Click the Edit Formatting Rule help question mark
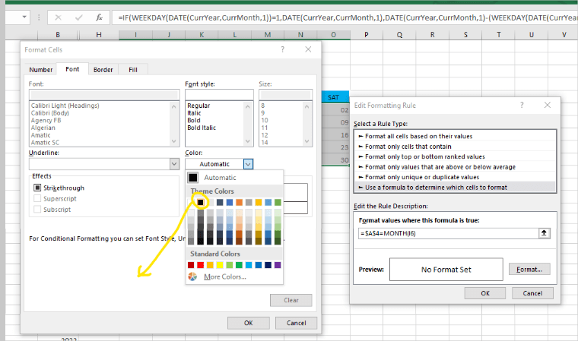This screenshot has width=578, height=341. pos(522,105)
